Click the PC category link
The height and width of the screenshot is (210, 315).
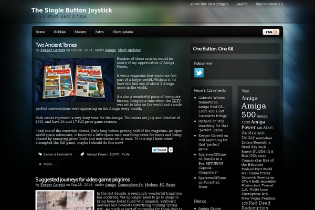162,185
